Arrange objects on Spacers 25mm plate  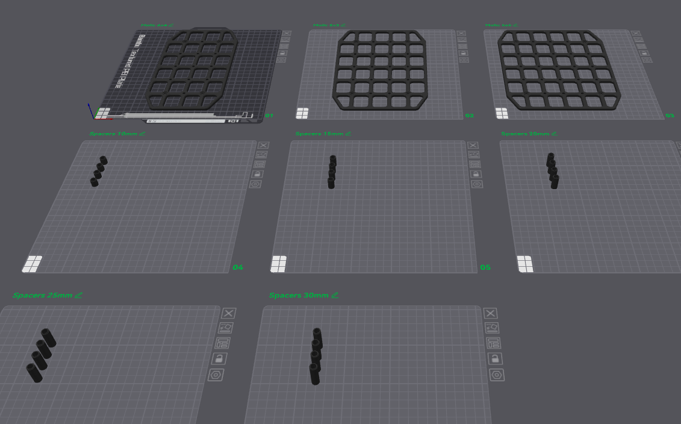223,343
